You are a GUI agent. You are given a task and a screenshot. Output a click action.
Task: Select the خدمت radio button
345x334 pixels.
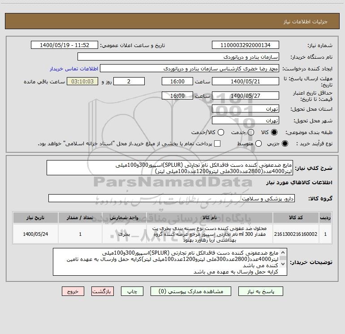pyautogui.click(x=251, y=132)
